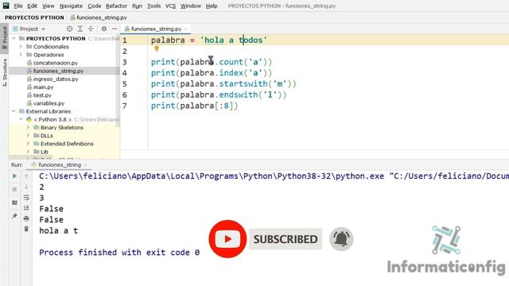Click the Down the Stack Trace arrow icon
Screen dimensions: 509x286
(26, 187)
